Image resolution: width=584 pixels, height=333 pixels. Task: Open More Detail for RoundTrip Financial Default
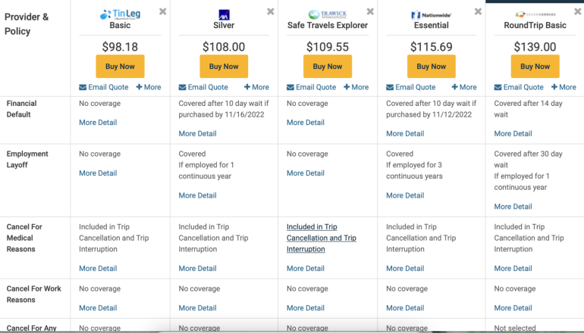[x=513, y=134]
